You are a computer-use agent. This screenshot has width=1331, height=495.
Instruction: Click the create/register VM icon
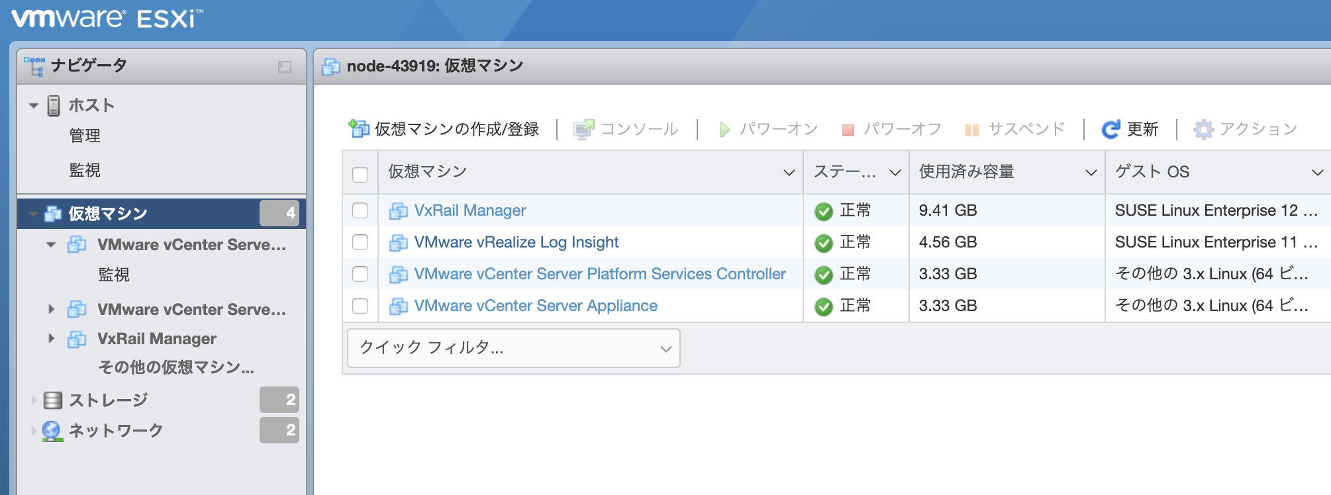click(x=359, y=128)
